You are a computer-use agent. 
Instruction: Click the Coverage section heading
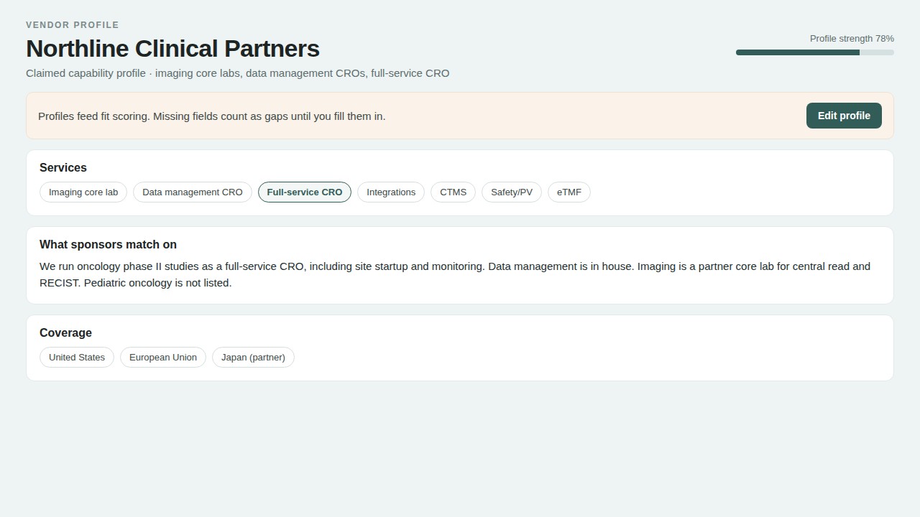pos(65,333)
